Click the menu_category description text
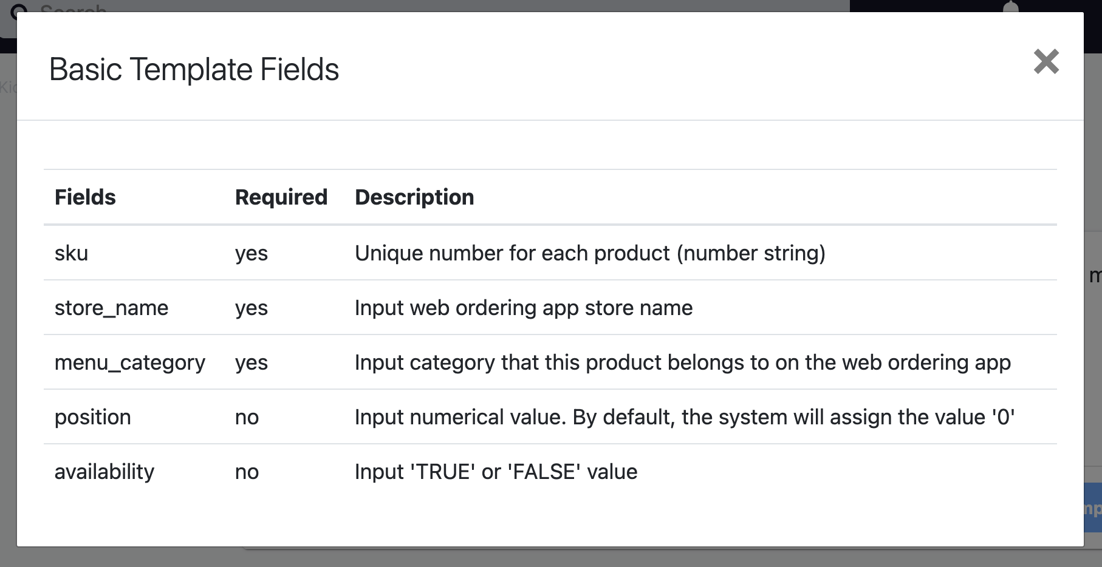Viewport: 1102px width, 567px height. coord(683,362)
